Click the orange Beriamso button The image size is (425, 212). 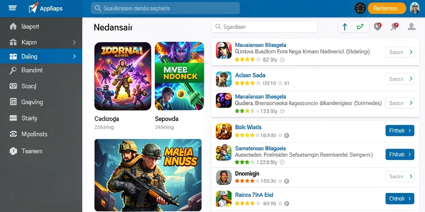coord(387,8)
